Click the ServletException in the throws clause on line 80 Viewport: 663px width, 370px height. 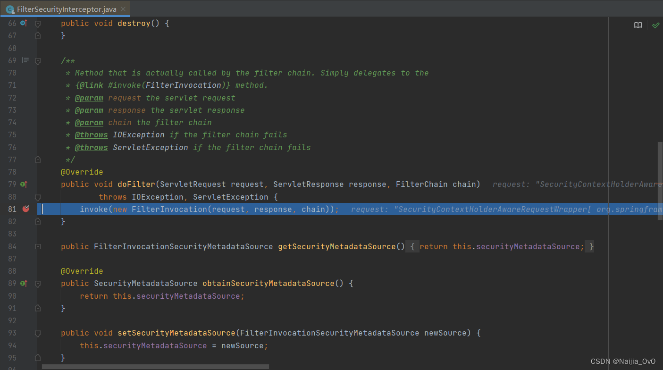(x=231, y=197)
